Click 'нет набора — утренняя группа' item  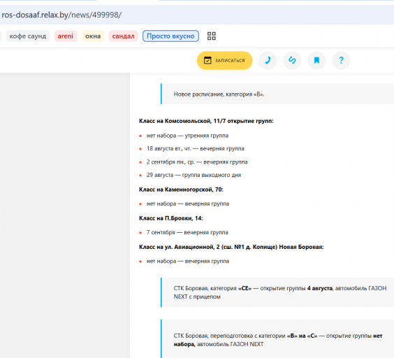187,136
